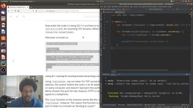
Task: Open Version Control tool window tab
Action: [110, 105]
